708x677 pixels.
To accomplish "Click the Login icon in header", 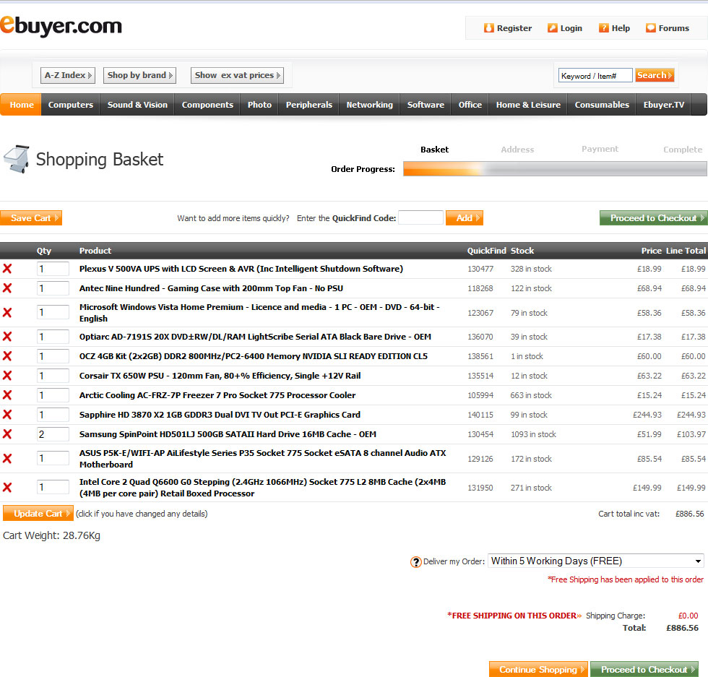I will 552,28.
